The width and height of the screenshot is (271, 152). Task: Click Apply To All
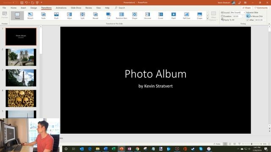click(x=228, y=20)
